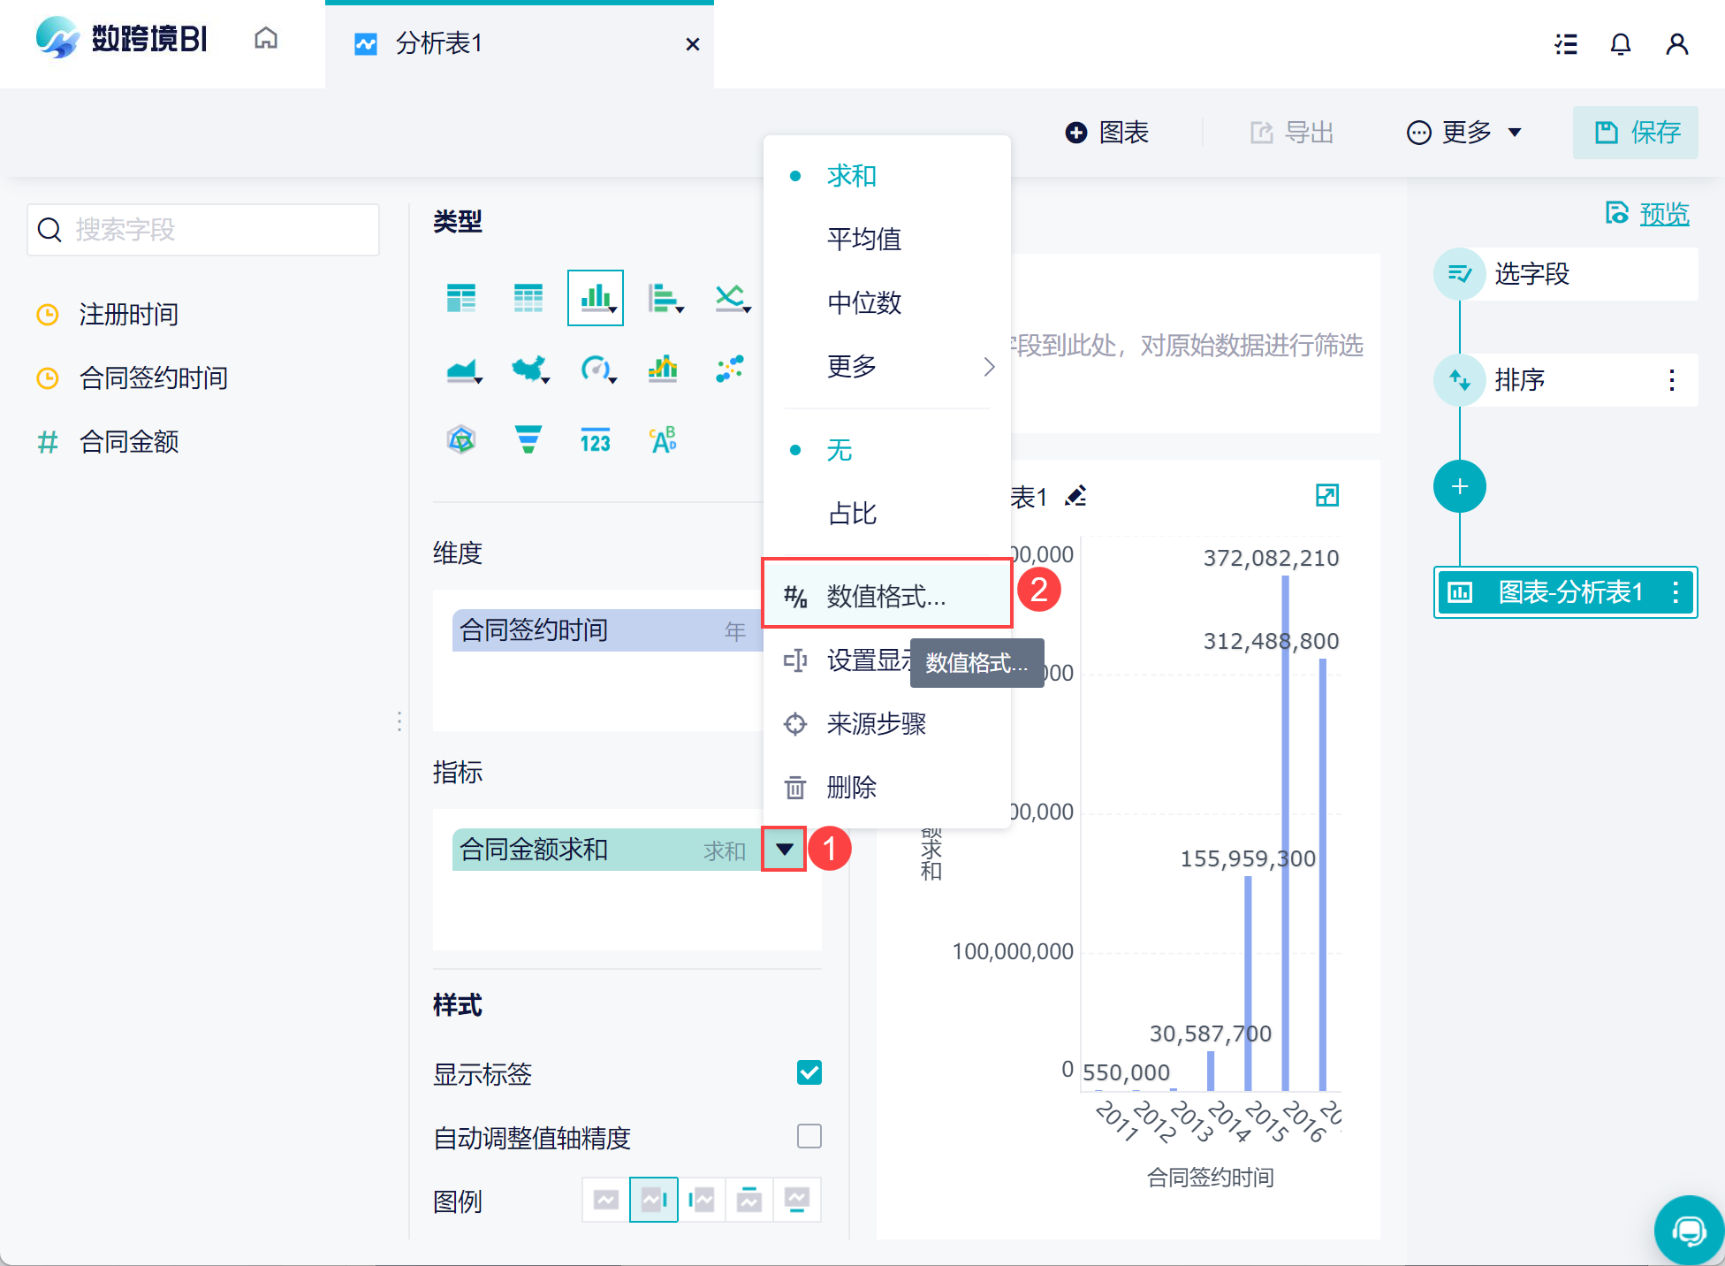
Task: Select the funnel chart type icon
Action: 528,439
